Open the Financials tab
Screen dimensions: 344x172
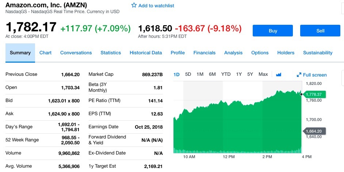click(x=205, y=53)
